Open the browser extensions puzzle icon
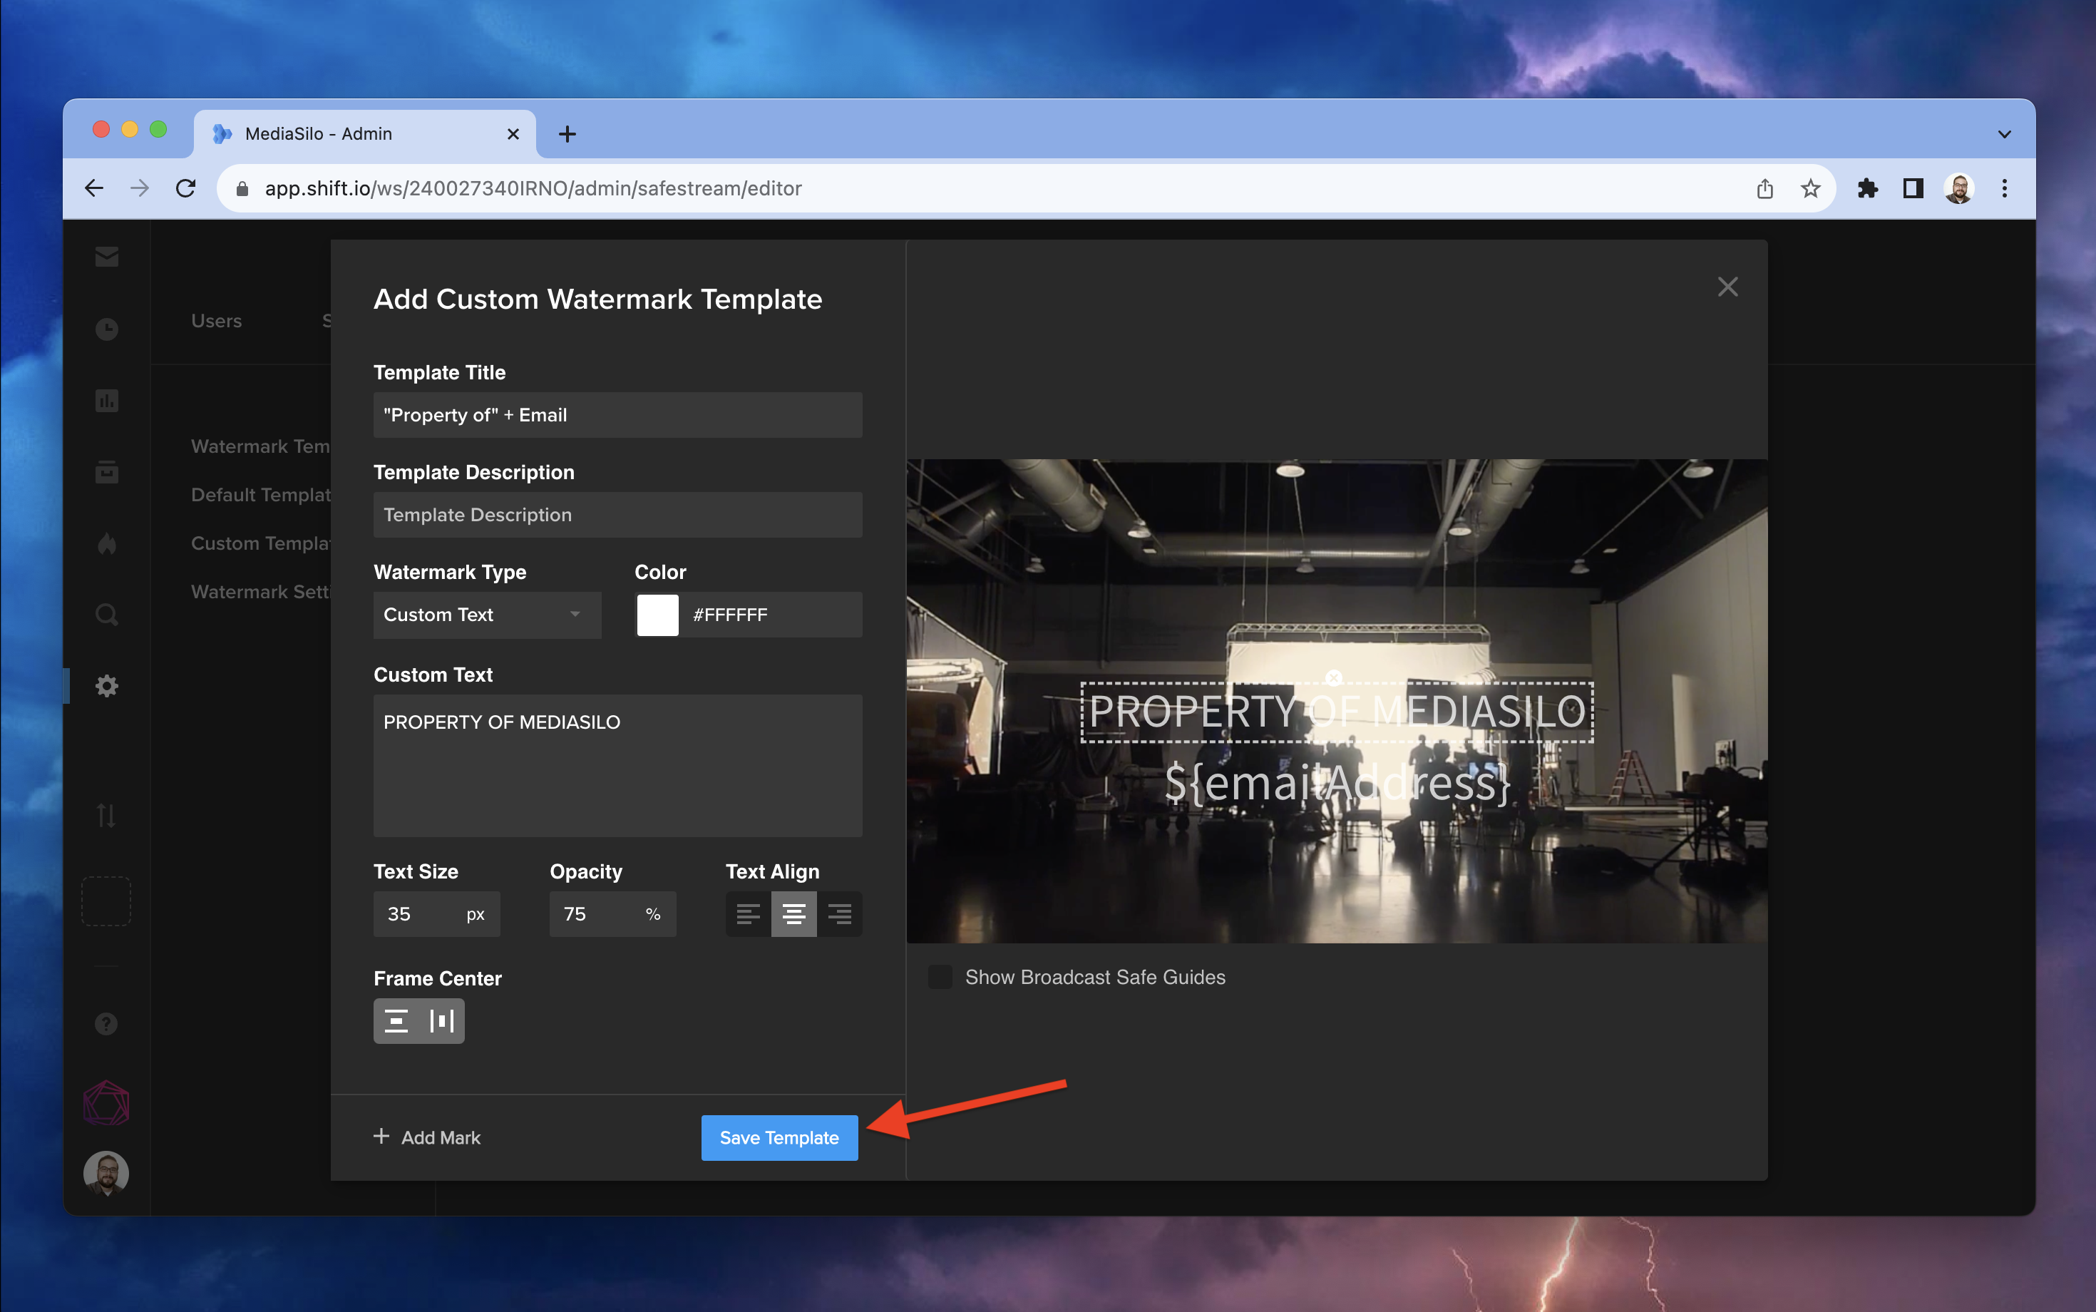 point(1867,188)
